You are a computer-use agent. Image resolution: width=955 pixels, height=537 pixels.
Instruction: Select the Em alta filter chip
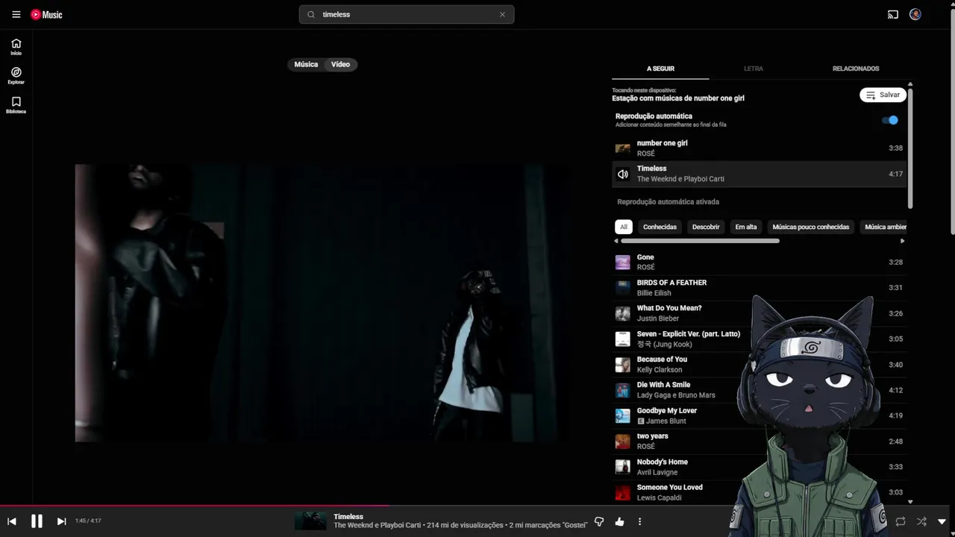coord(746,227)
